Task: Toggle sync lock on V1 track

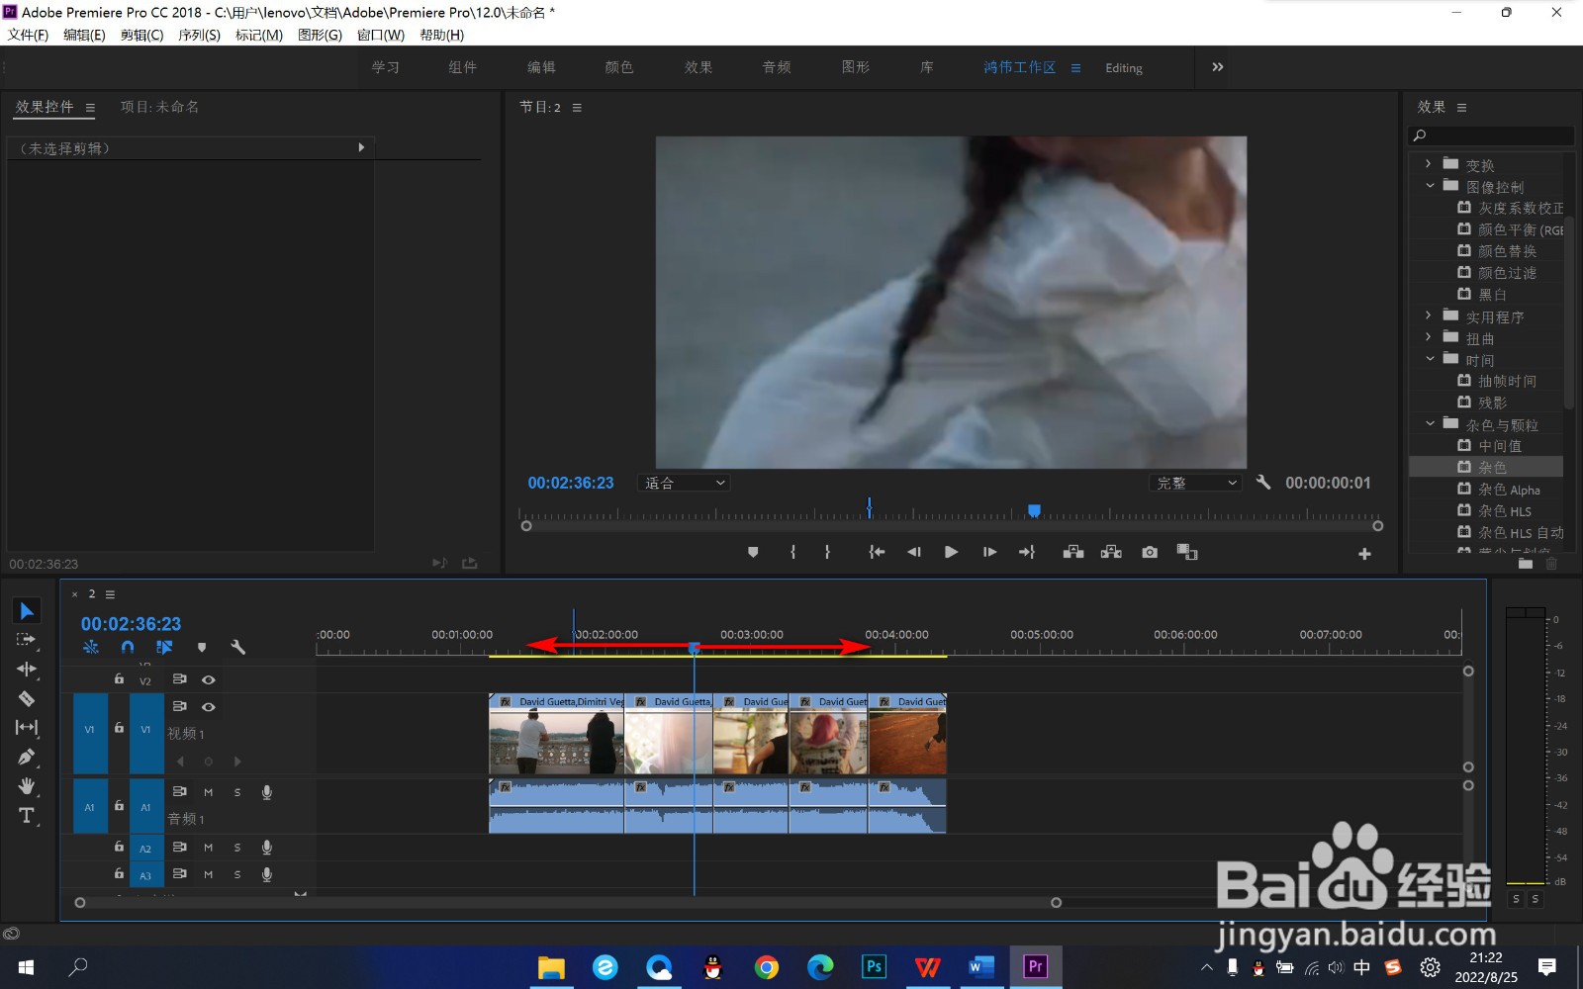Action: (x=180, y=706)
